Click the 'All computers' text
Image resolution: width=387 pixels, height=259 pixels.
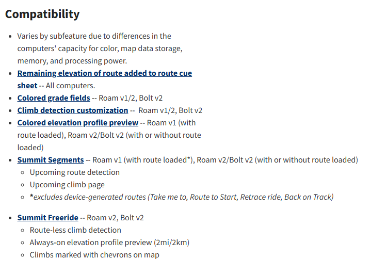pos(70,86)
